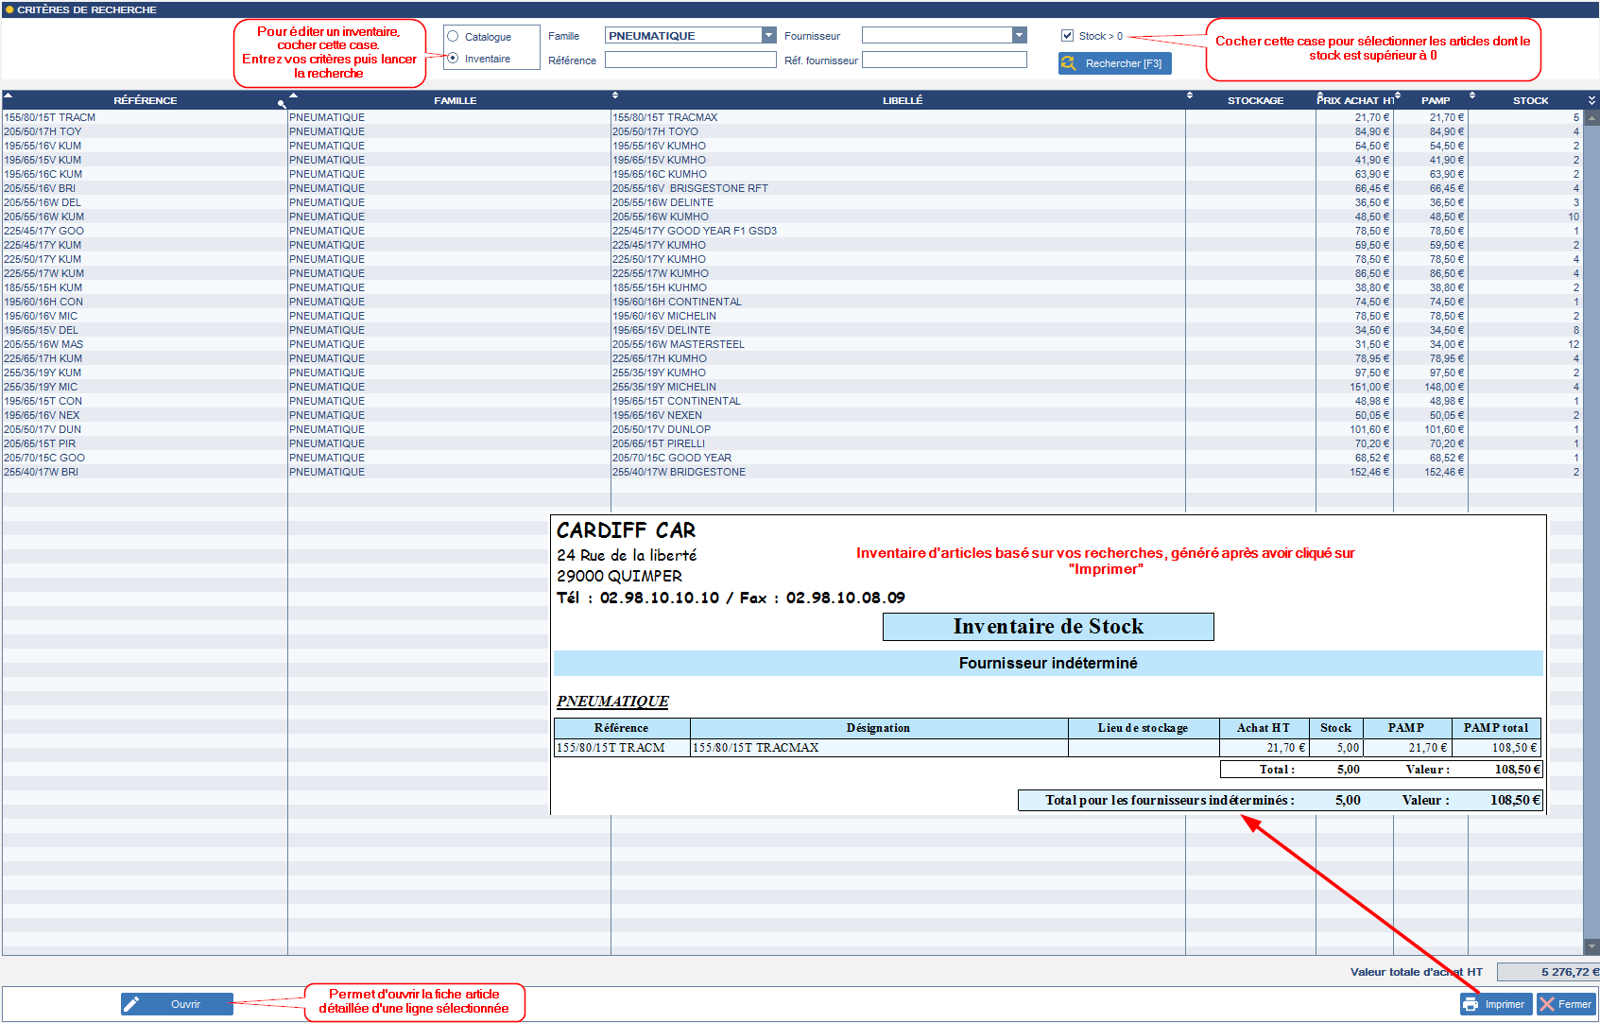Select row 195/60/16H CON
The height and width of the screenshot is (1023, 1600).
tap(792, 302)
